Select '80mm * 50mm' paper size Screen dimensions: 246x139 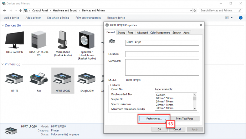coord(165,98)
